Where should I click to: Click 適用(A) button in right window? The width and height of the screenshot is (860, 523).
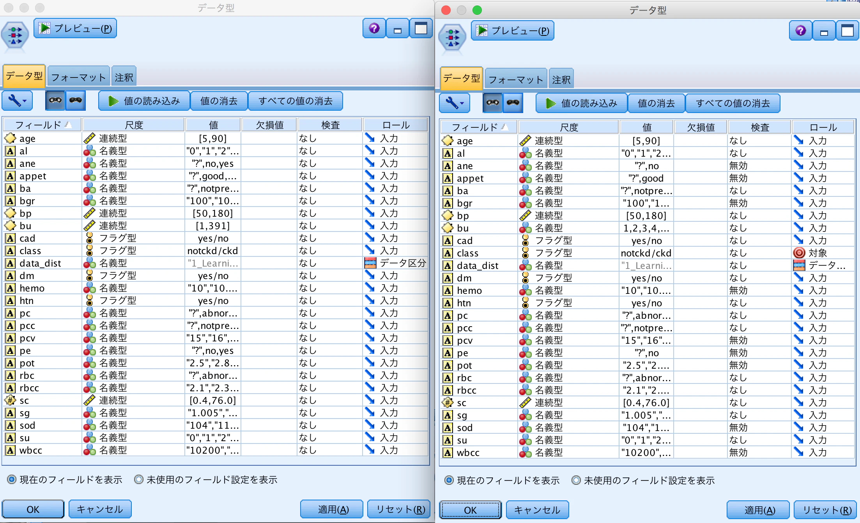point(758,510)
